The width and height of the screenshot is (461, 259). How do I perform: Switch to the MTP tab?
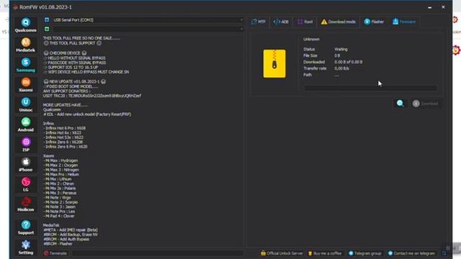coord(258,22)
